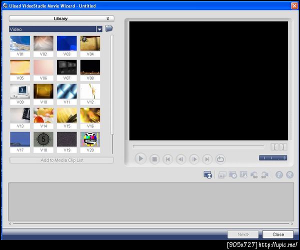Jump to the start with Home button
Image resolution: width=300 pixels, height=250 pixels.
click(168, 159)
